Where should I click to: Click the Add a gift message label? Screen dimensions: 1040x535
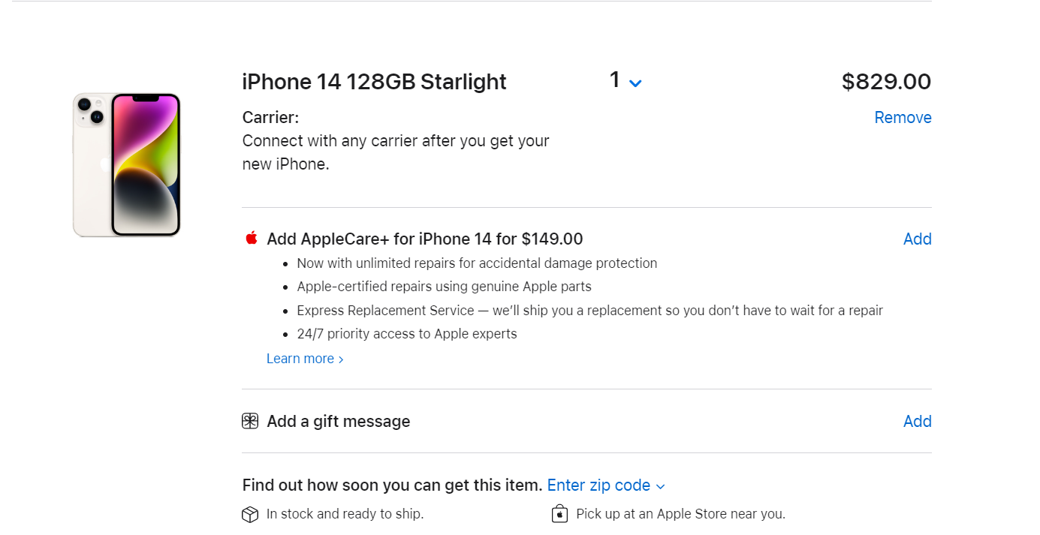(339, 421)
